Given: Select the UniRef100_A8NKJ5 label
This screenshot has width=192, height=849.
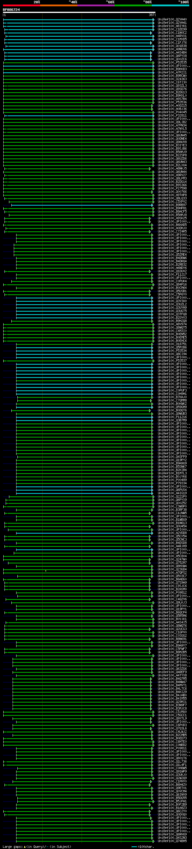Looking at the screenshot, I should (172, 168).
